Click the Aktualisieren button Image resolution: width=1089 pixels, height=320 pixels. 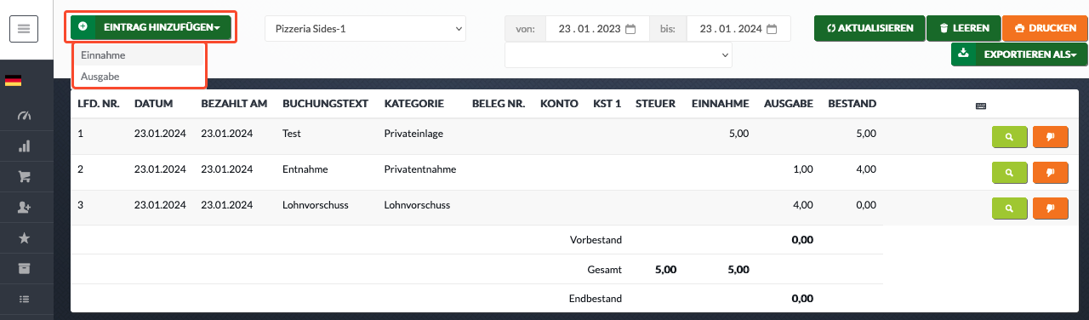tap(869, 28)
